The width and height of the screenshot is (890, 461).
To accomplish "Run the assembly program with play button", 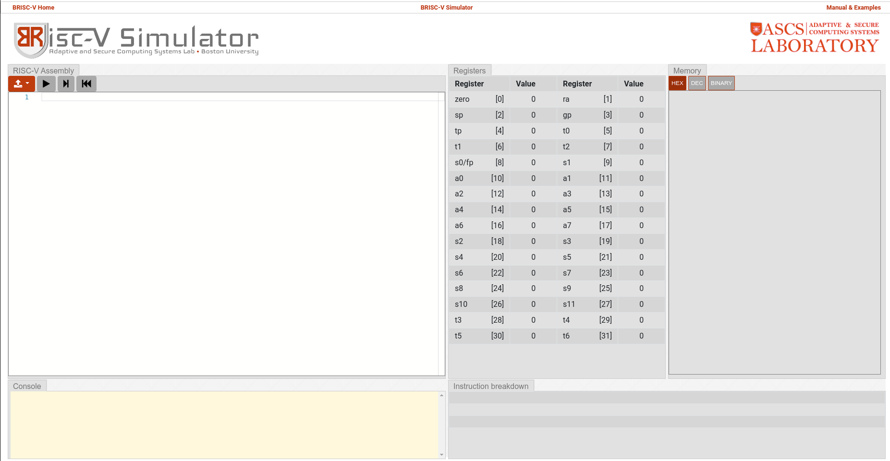I will tap(46, 84).
